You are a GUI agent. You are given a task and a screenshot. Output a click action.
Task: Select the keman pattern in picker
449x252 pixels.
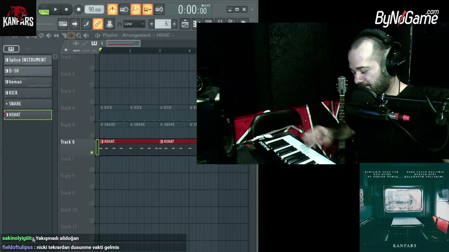tap(28, 82)
